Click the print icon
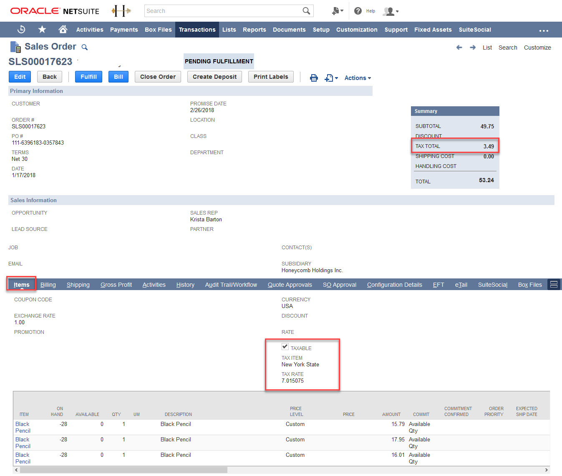Image resolution: width=562 pixels, height=476 pixels. 314,78
